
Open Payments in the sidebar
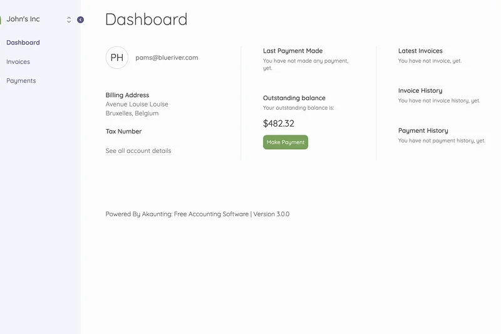tap(21, 81)
